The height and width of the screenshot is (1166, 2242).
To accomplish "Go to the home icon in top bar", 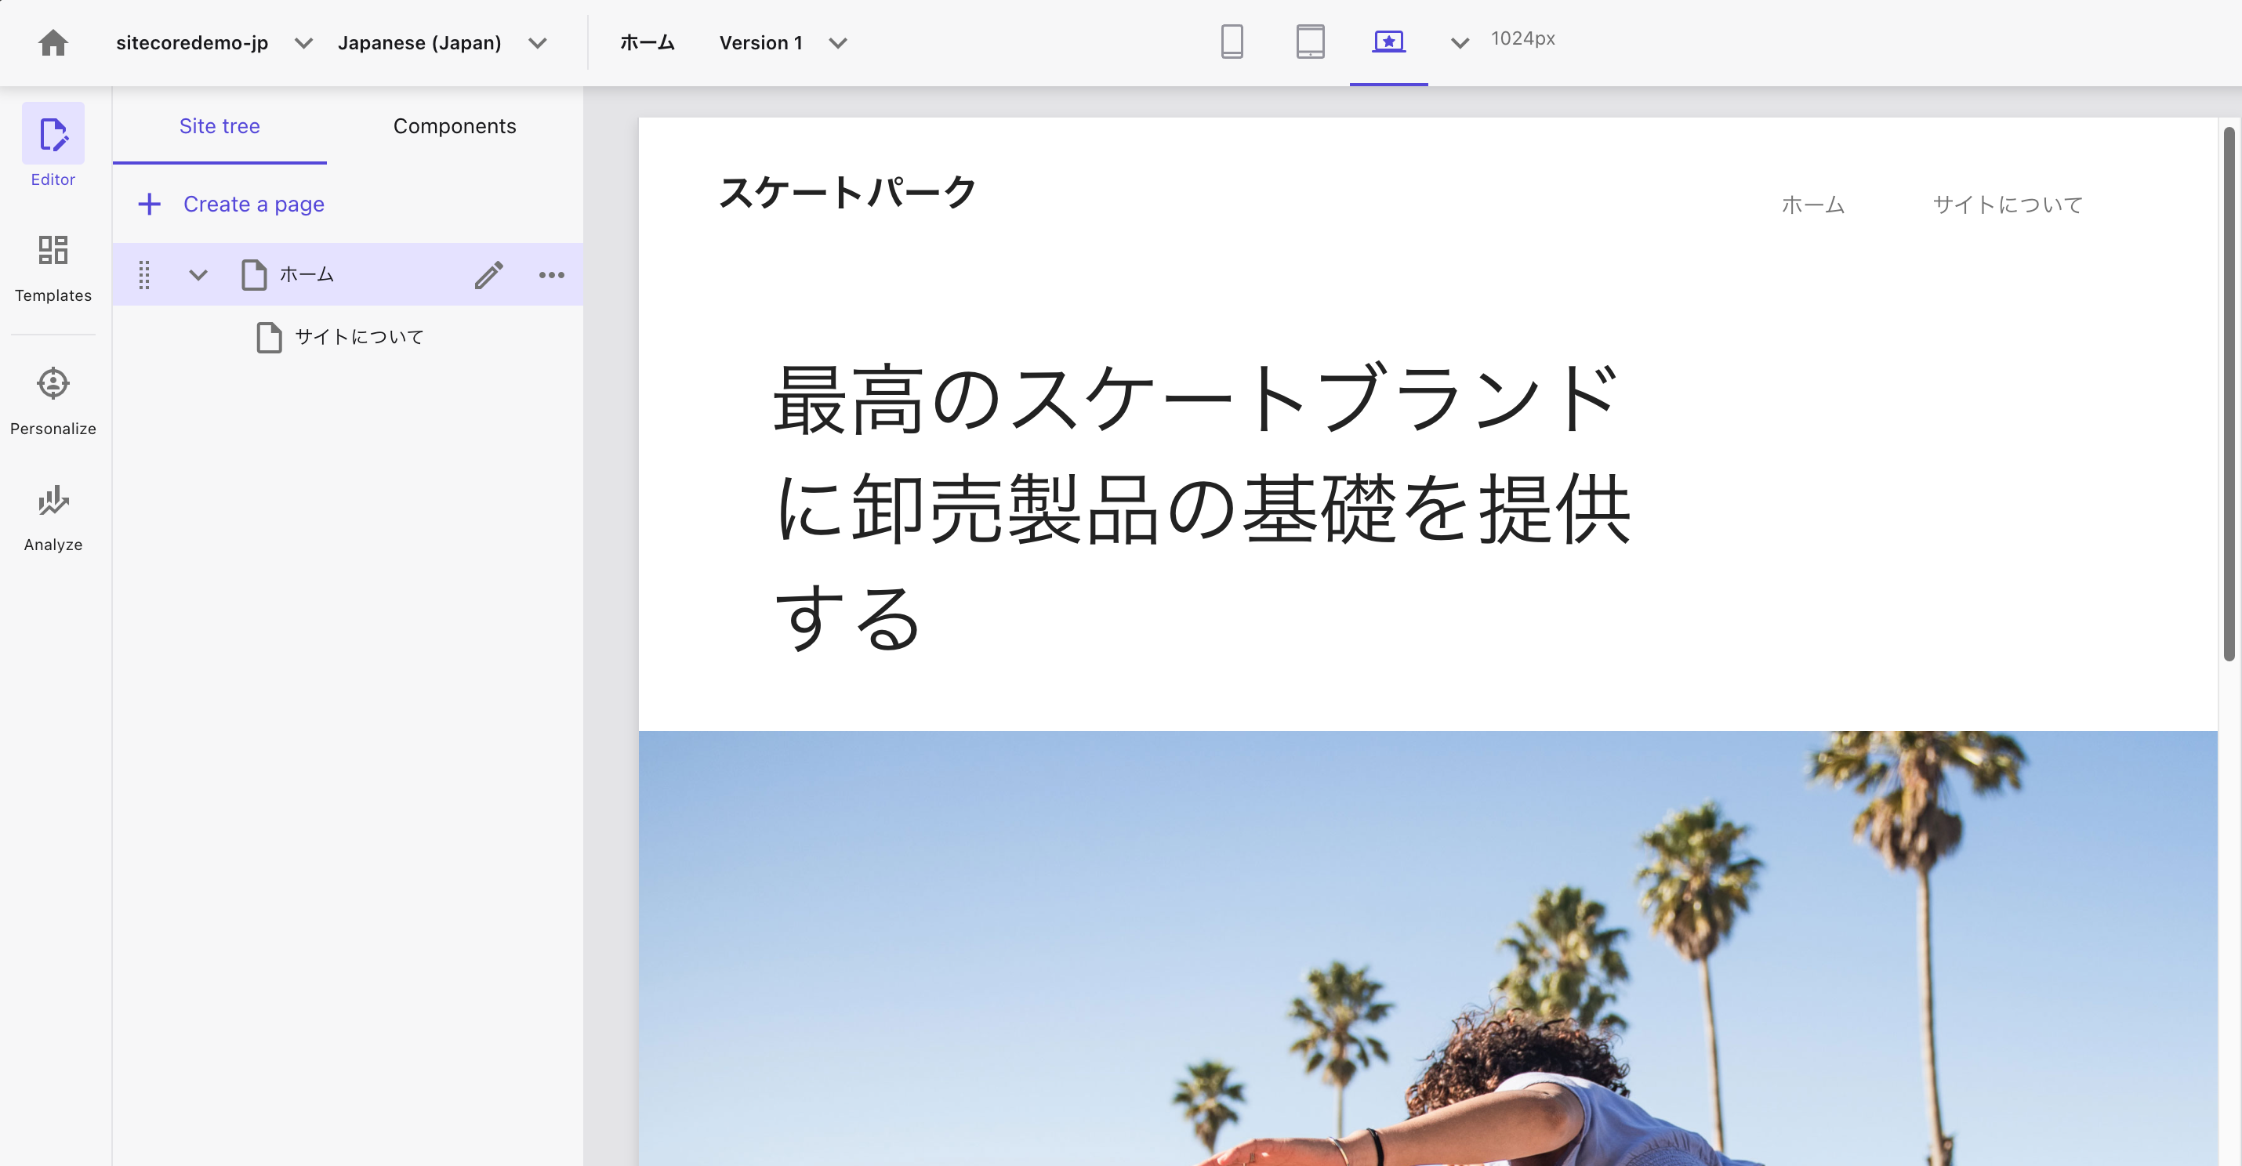I will 53,42.
